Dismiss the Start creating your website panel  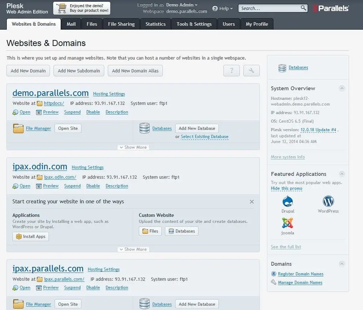tap(252, 202)
